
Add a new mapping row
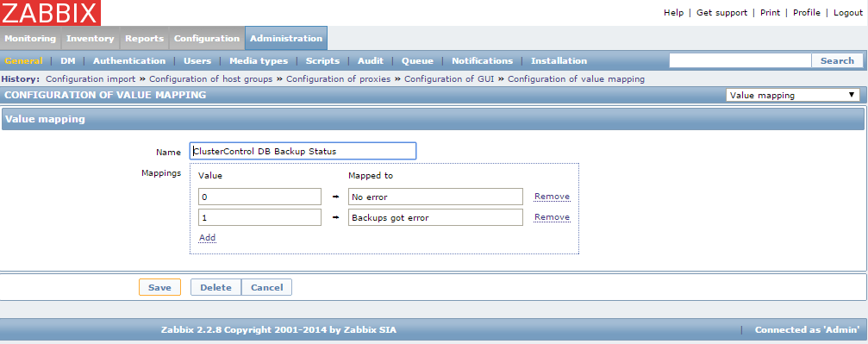207,238
